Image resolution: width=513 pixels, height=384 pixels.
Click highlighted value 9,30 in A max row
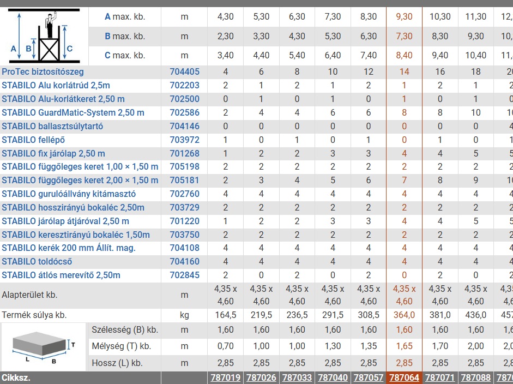point(405,17)
